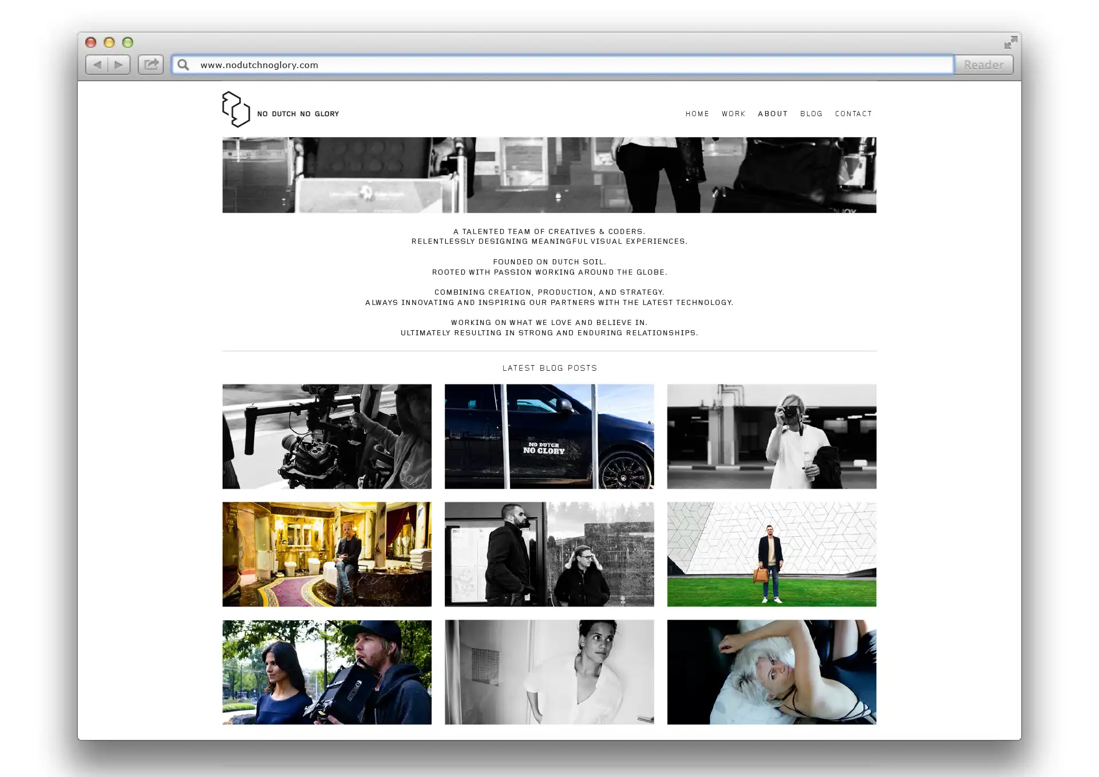Click the browser back arrow button
Screen dimensions: 1099x777
[x=97, y=65]
